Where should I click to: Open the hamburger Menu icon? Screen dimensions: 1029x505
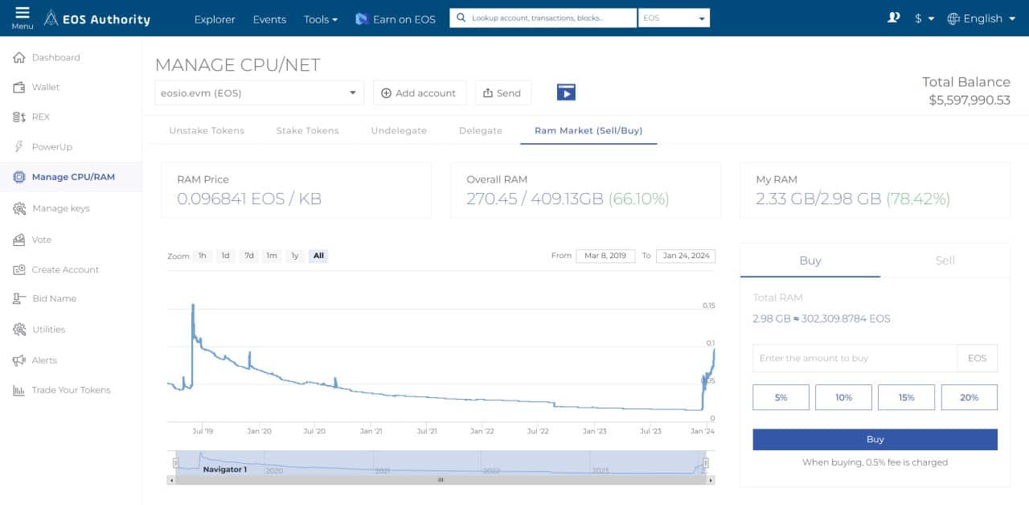click(22, 14)
